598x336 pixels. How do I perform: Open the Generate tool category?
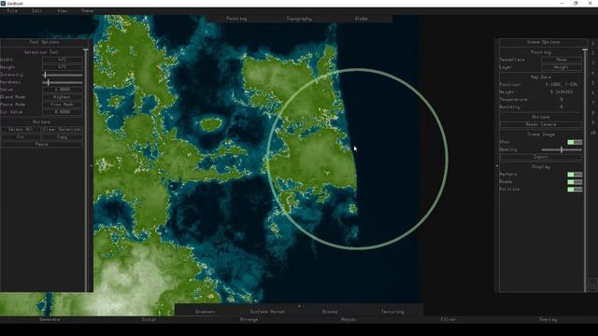tap(50, 319)
